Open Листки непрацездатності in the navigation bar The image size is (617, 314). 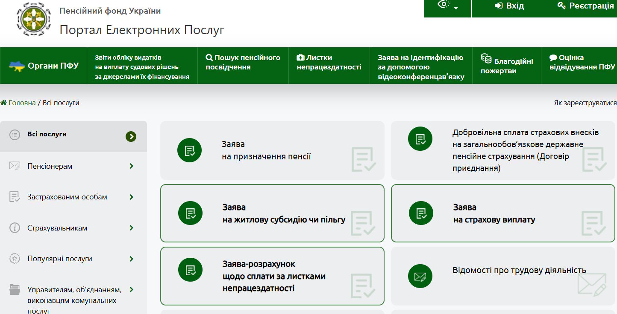pos(329,62)
